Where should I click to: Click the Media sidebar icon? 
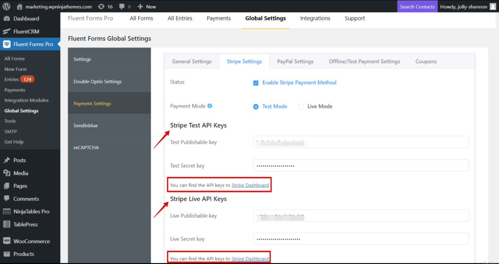[7, 173]
